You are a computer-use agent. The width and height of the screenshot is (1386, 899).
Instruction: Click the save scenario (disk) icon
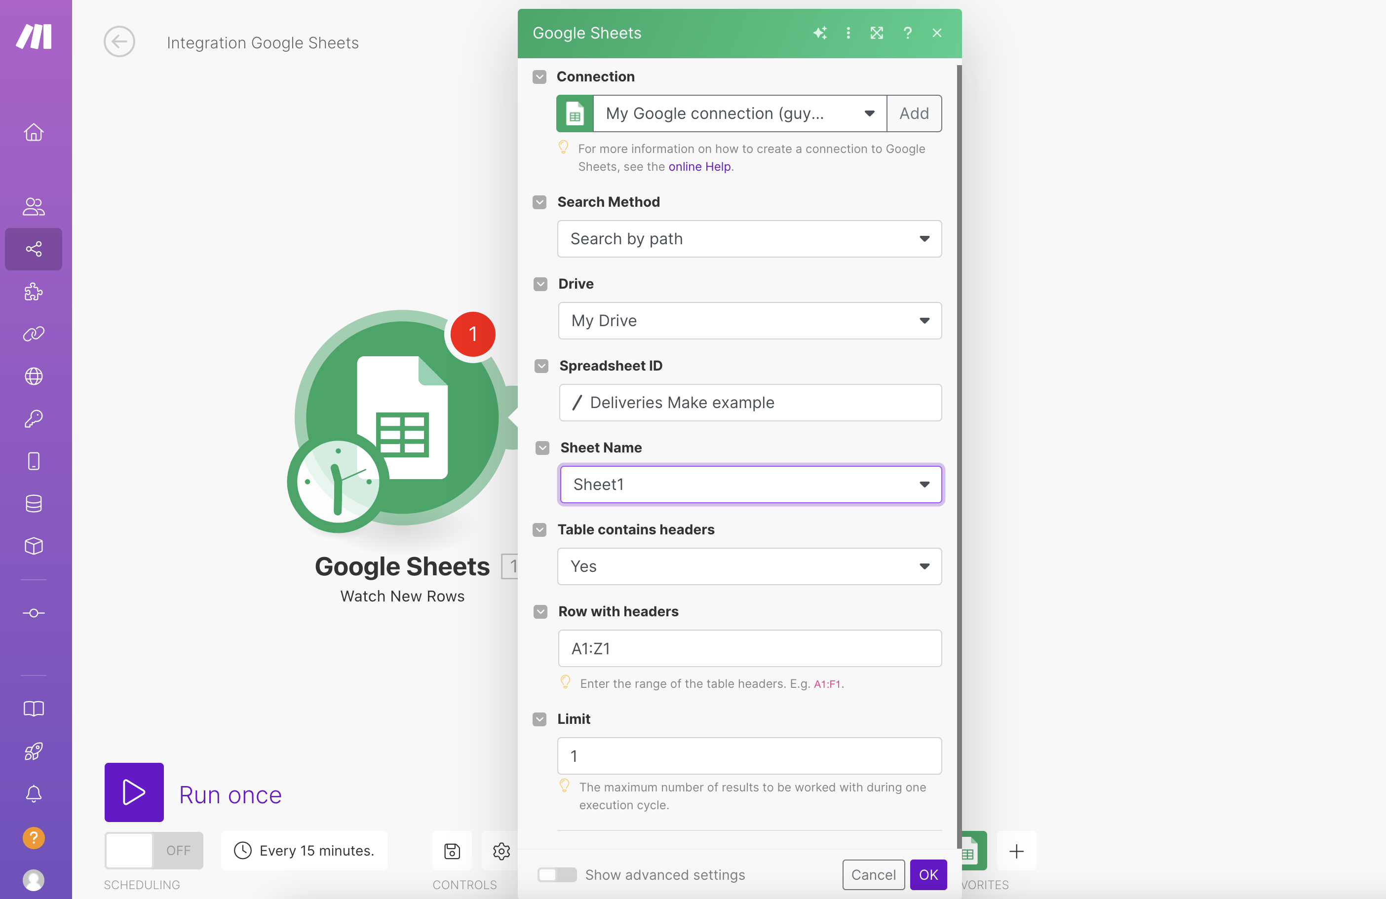tap(452, 851)
